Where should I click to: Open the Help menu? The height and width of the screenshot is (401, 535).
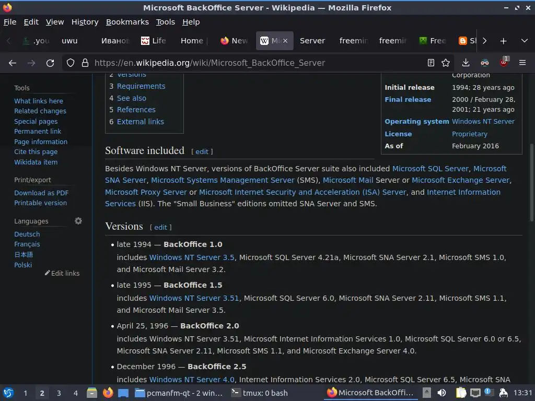191,22
